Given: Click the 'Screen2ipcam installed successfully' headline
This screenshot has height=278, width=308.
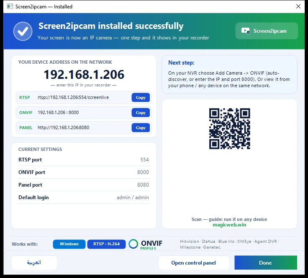Looking at the screenshot, I should pos(111,26).
